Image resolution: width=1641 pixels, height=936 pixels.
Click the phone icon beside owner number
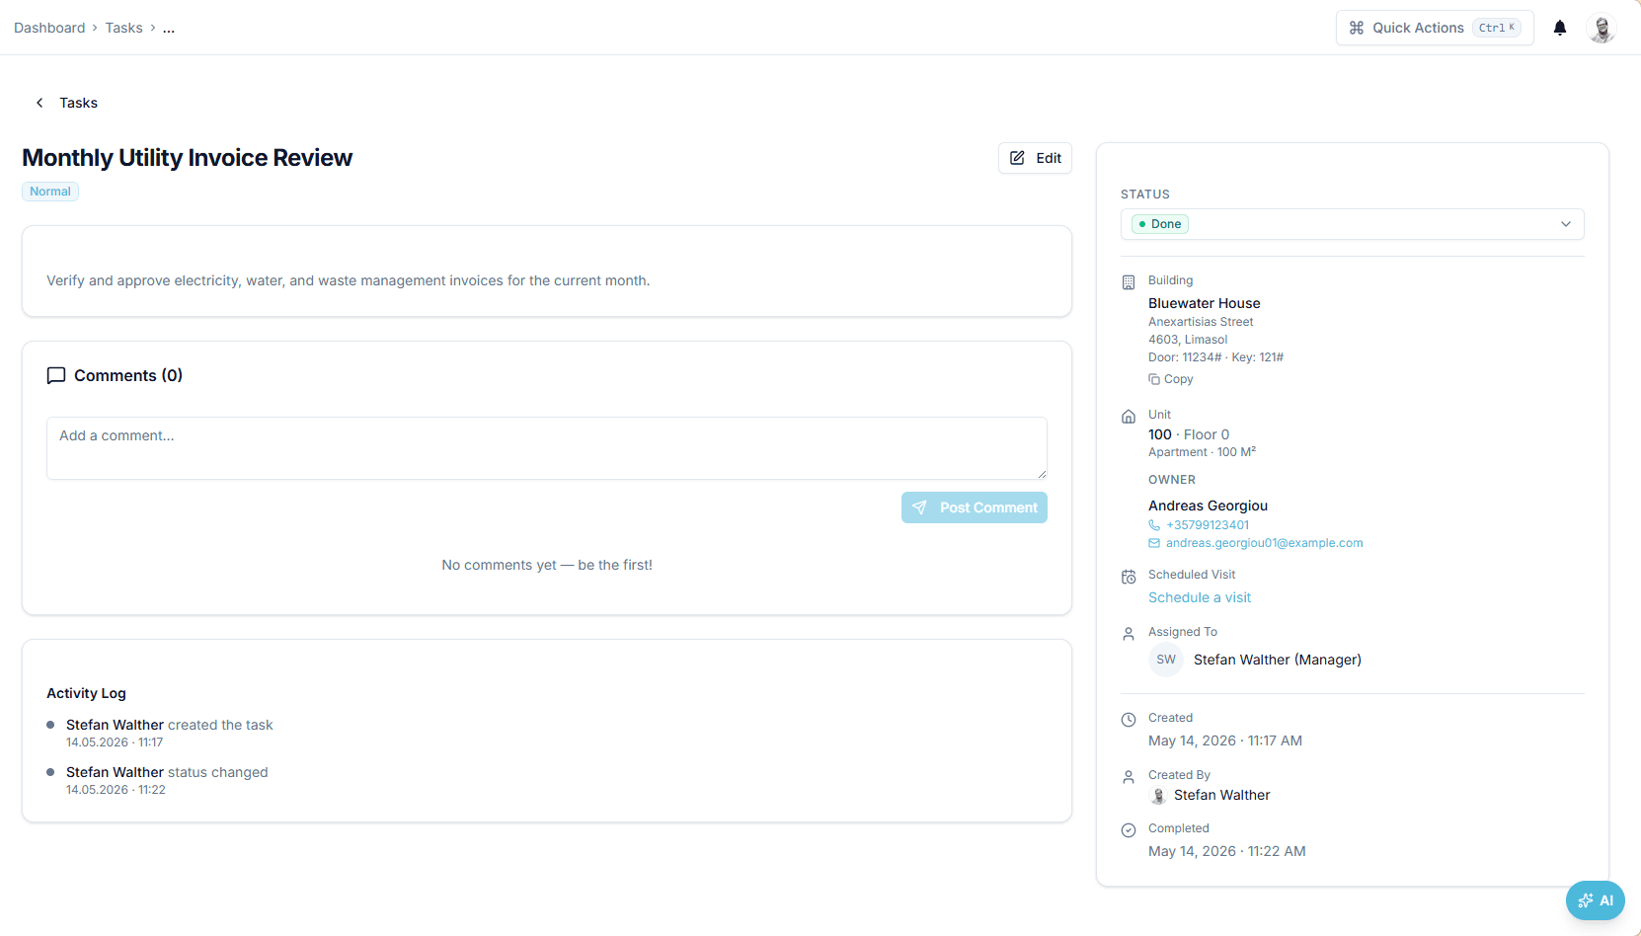pyautogui.click(x=1154, y=525)
